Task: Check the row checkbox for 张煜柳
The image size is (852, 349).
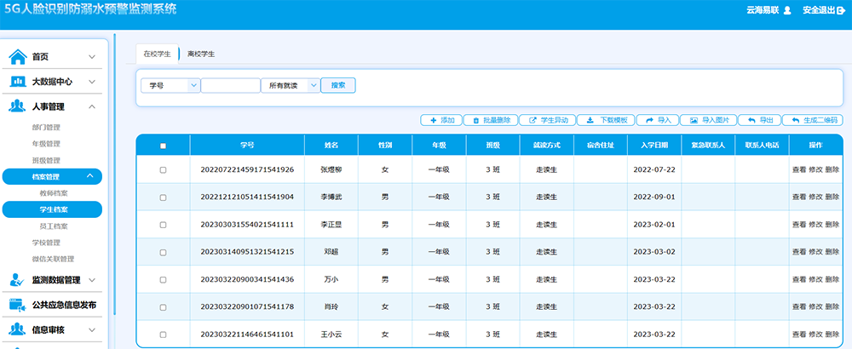Action: tap(164, 170)
